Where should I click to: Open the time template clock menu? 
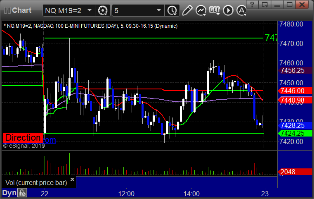click(x=172, y=10)
